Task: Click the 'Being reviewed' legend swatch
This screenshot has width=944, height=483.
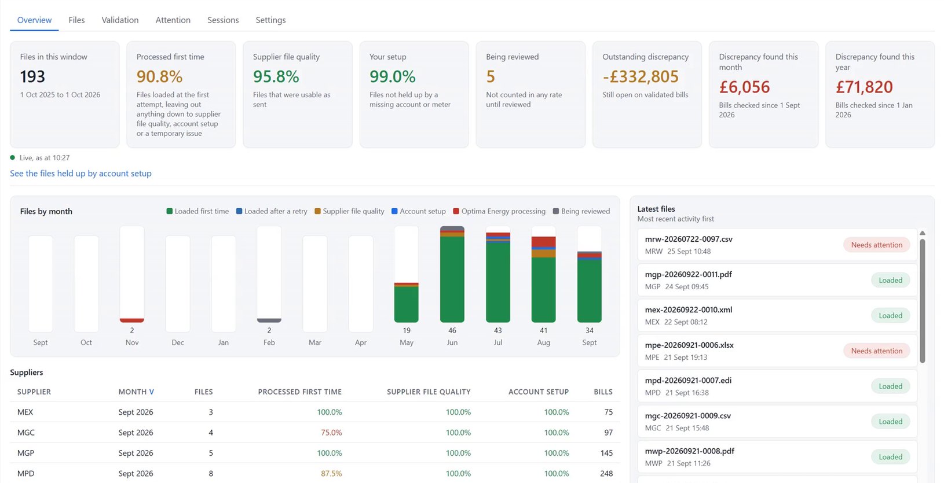Action: pyautogui.click(x=556, y=211)
